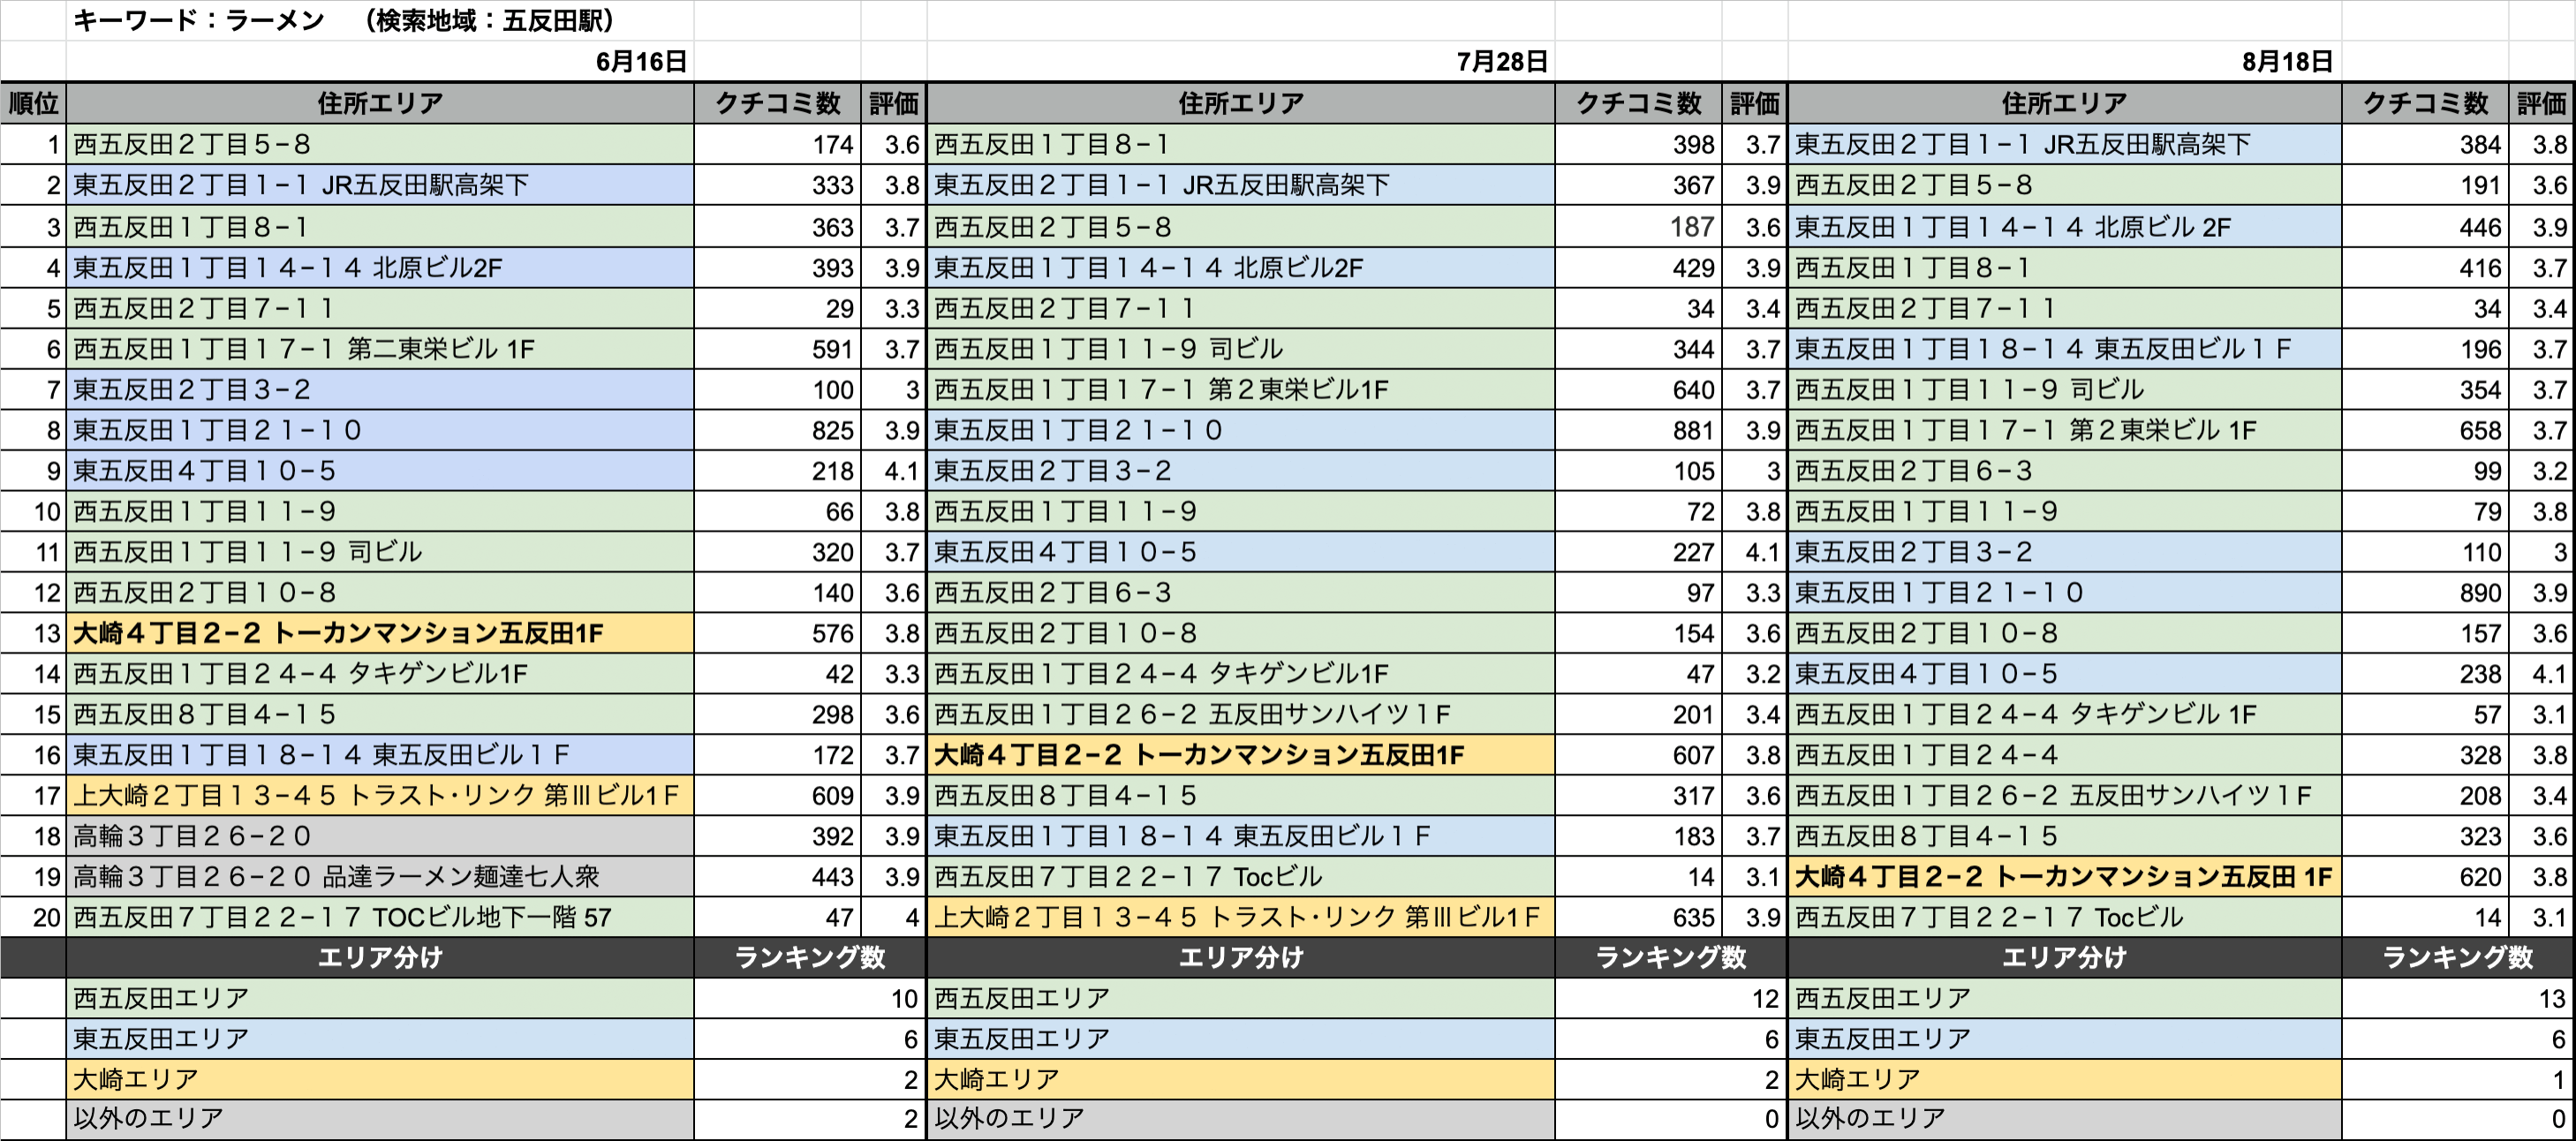Select '東五反田２丁目１−１ JR五反田駅高架下' in 8月18日 rank 1
The image size is (2576, 1141).
pos(2065,145)
